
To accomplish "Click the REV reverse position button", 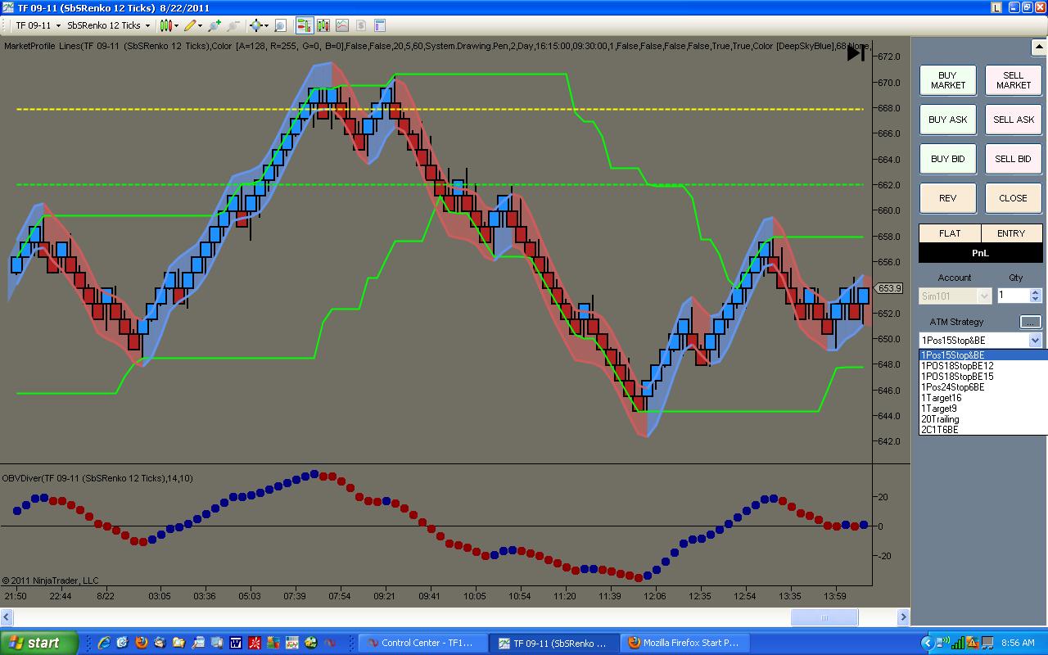I will [948, 198].
